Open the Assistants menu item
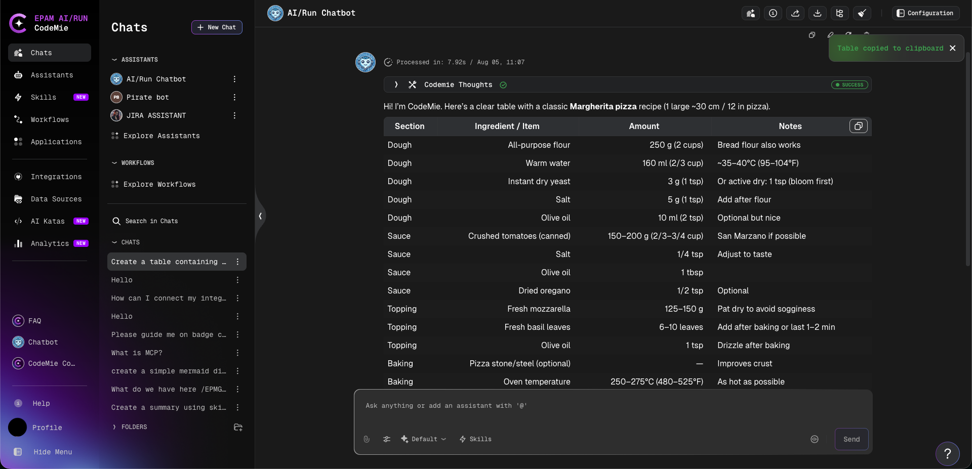The image size is (972, 469). pyautogui.click(x=50, y=75)
